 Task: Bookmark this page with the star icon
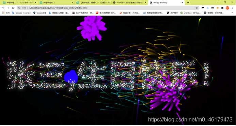pos(196,8)
